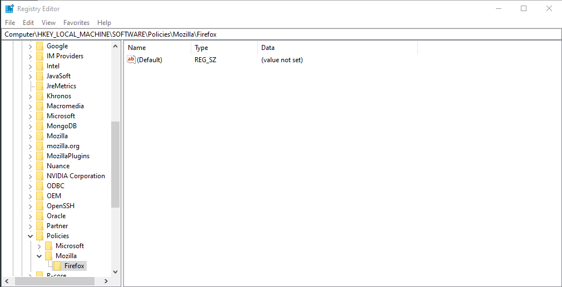Click the tree pane vertical scrollbar down arrow
Screen dimensions: 562x287
(x=115, y=272)
